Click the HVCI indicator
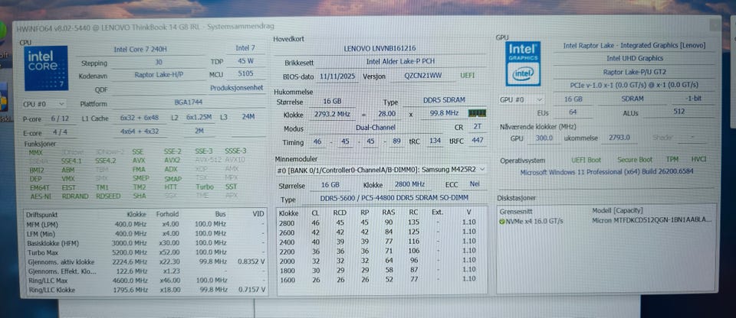736x318 pixels. pyautogui.click(x=698, y=159)
